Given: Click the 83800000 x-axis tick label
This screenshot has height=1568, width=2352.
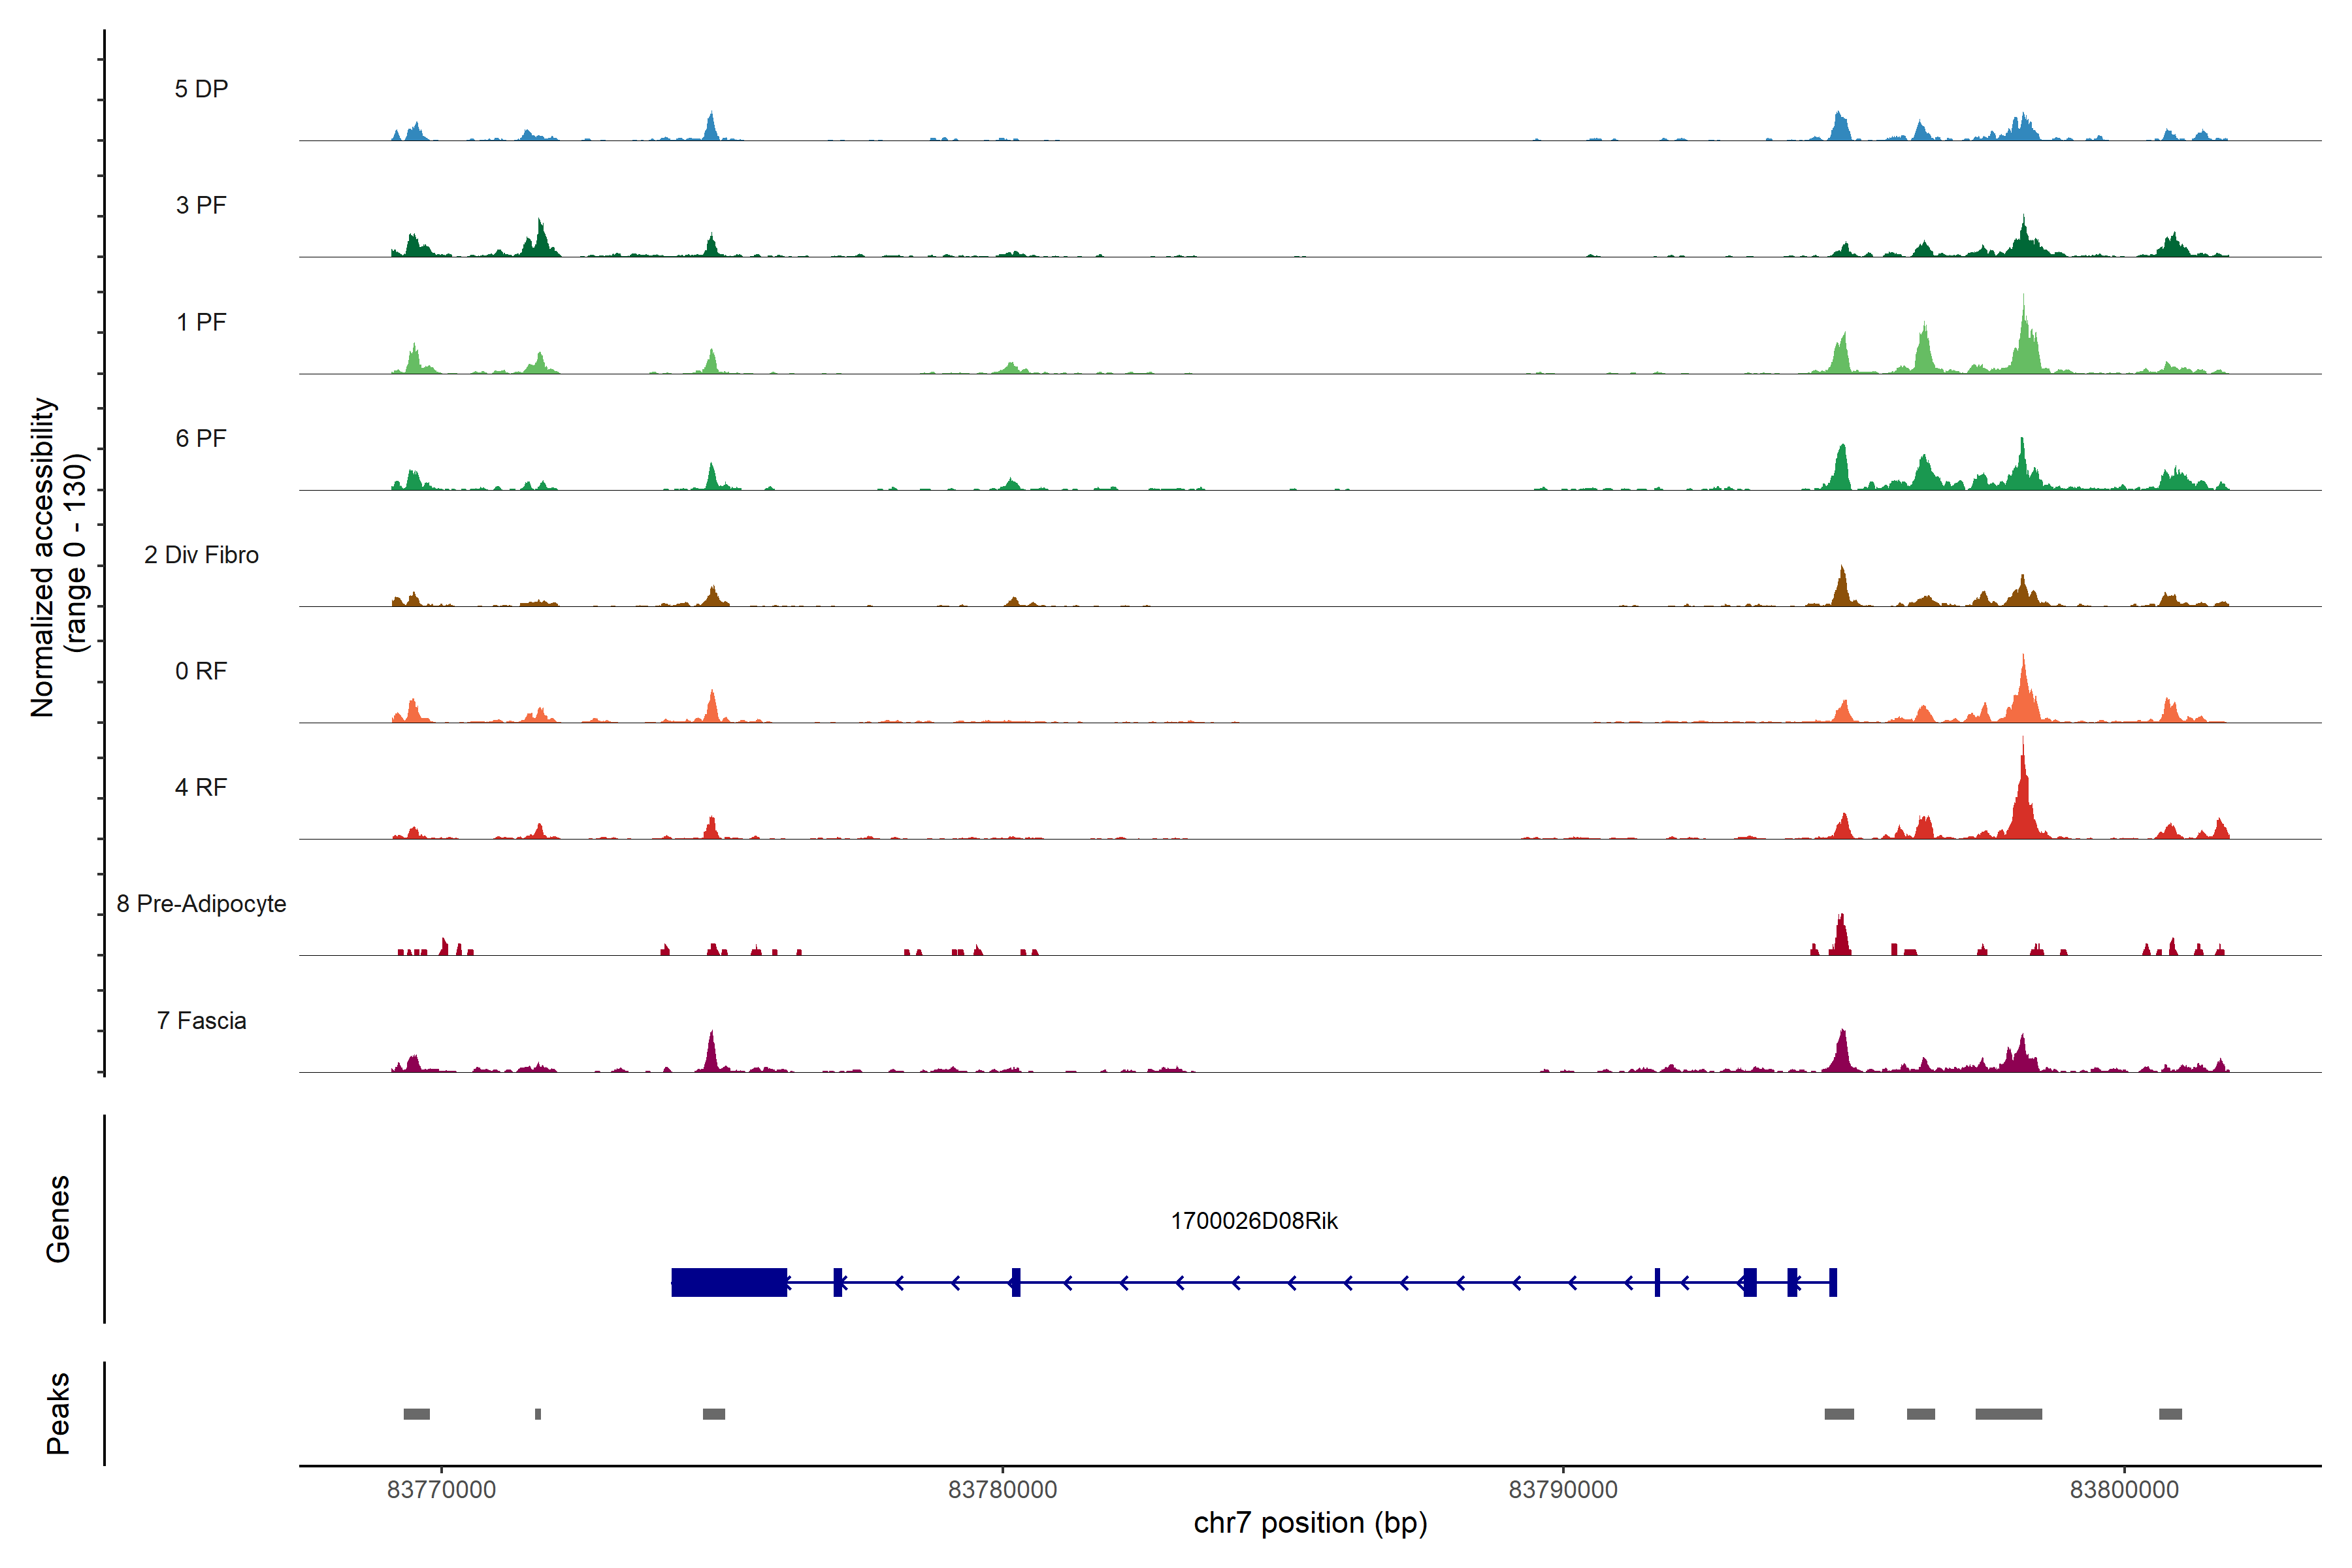Looking at the screenshot, I should (x=2124, y=1489).
